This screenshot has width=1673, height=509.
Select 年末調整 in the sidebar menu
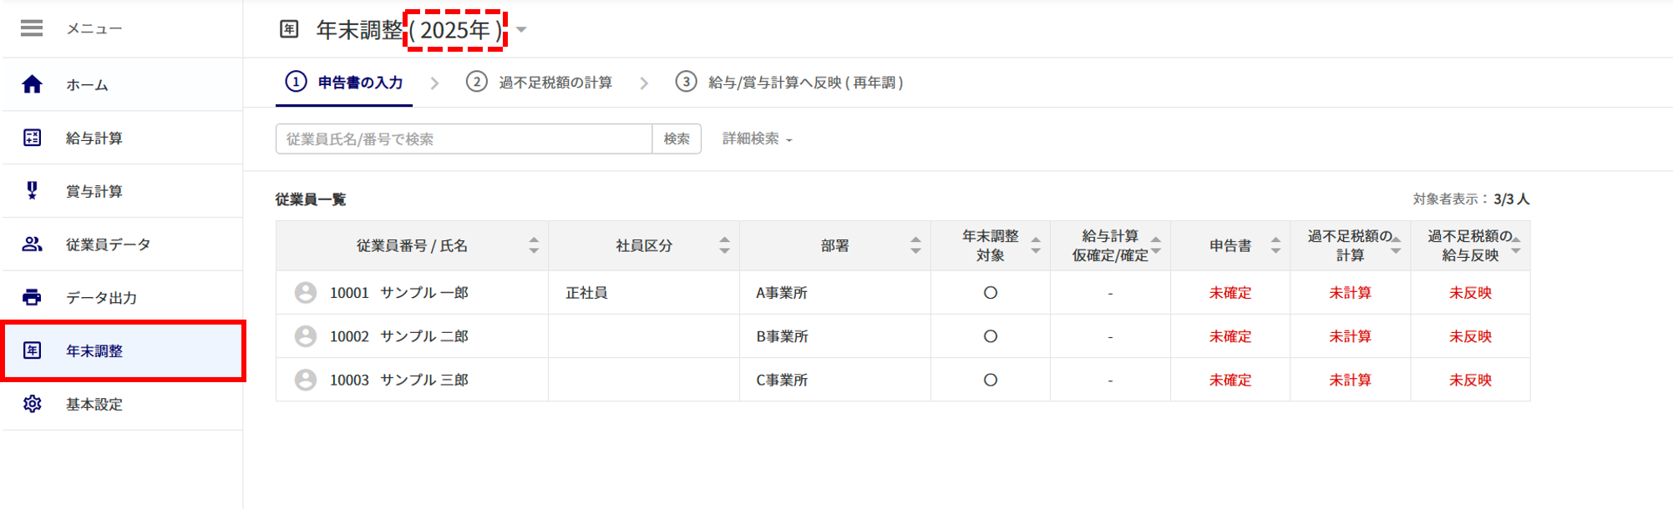(94, 351)
